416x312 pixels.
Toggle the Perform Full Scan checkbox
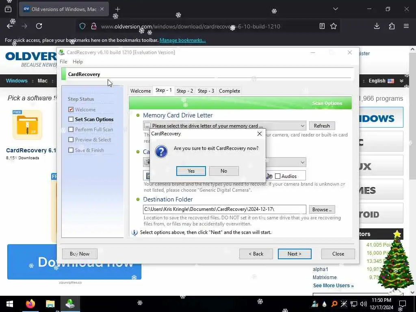click(71, 130)
